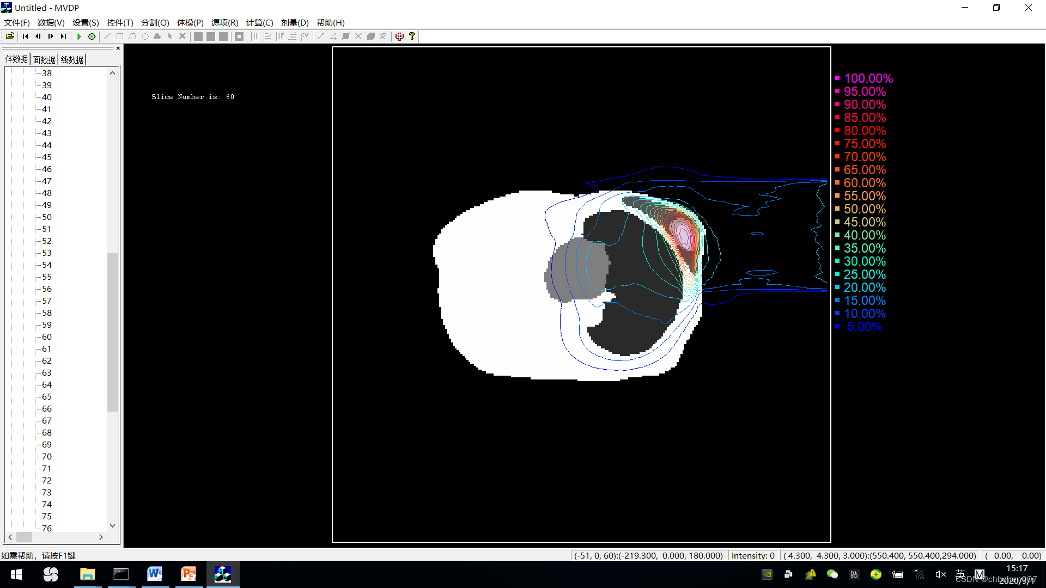Click the red target crosshair icon
This screenshot has height=588, width=1046.
point(399,36)
